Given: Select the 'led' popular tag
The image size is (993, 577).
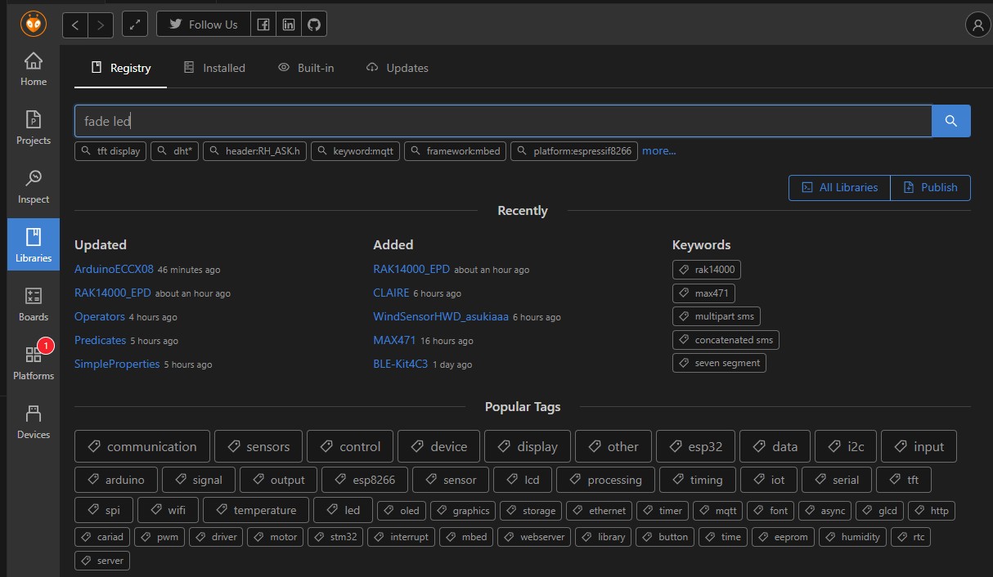Looking at the screenshot, I should [x=343, y=510].
